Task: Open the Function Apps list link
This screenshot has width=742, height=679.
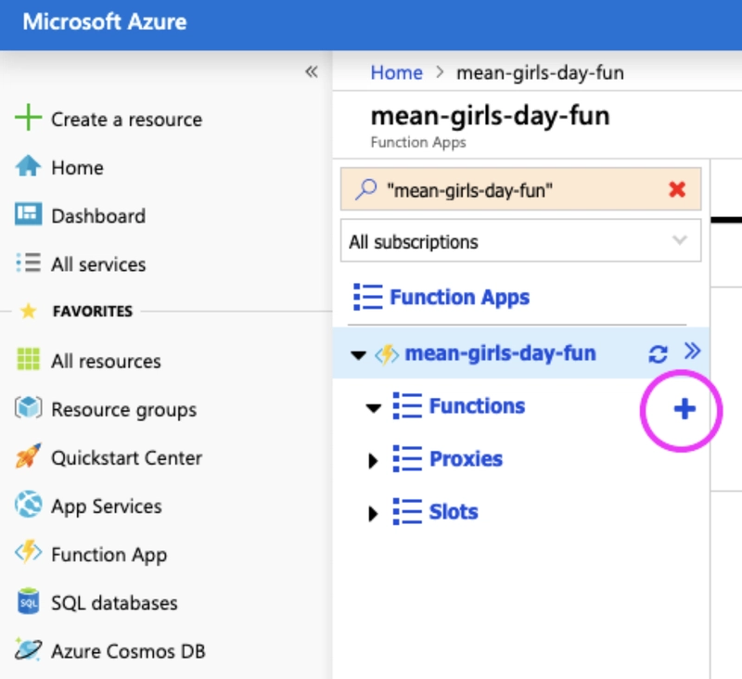Action: 459,297
